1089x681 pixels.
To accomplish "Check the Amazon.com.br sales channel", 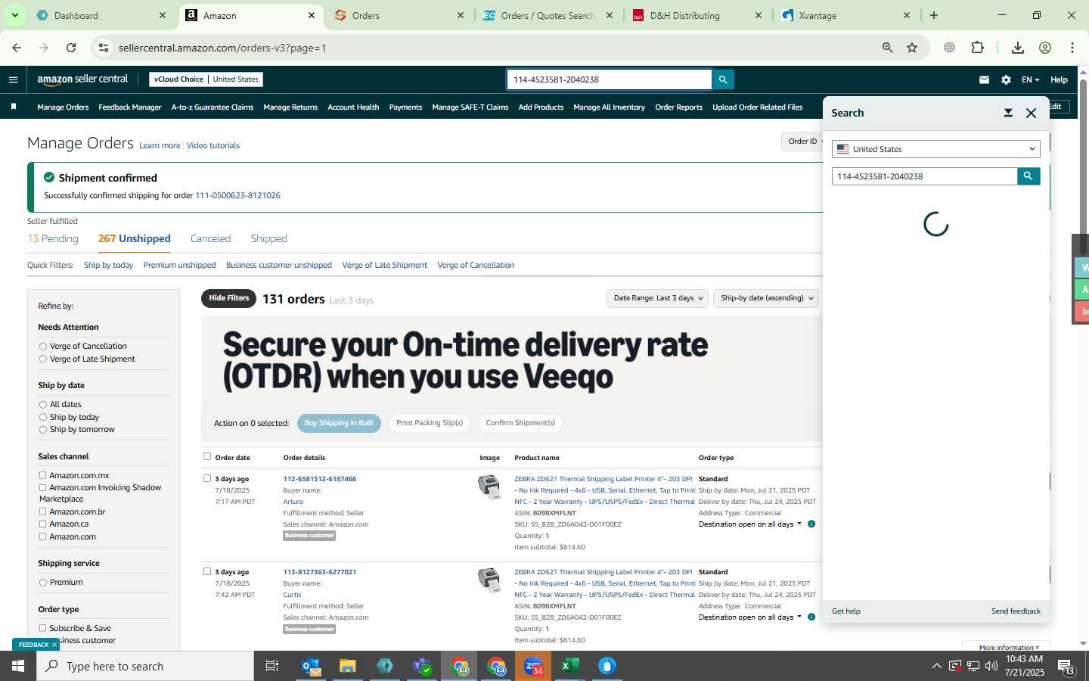I will (x=43, y=512).
